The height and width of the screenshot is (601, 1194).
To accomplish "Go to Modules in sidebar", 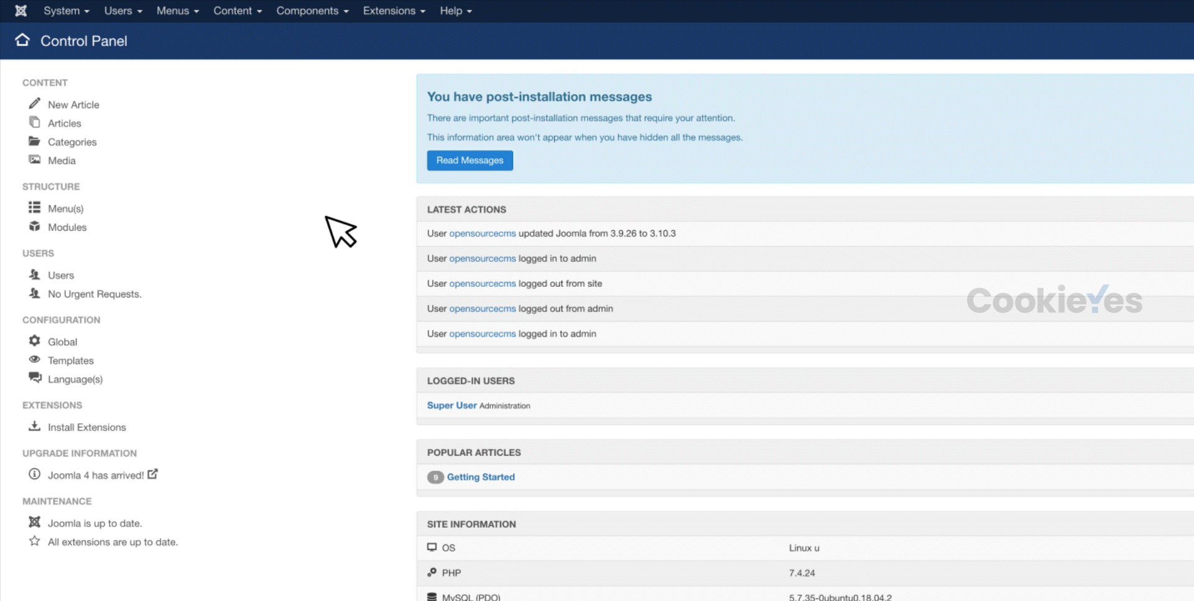I will 67,227.
